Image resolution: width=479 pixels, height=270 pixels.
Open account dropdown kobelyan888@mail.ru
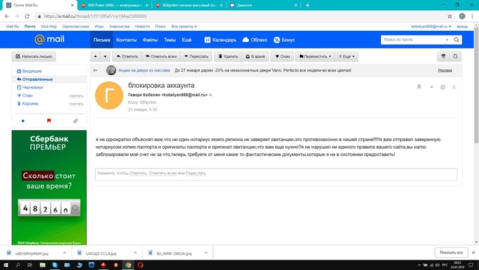pos(431,27)
